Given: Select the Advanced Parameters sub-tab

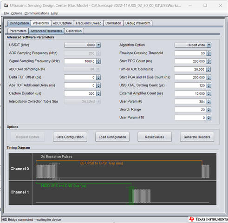Looking at the screenshot, I should pos(46,31).
